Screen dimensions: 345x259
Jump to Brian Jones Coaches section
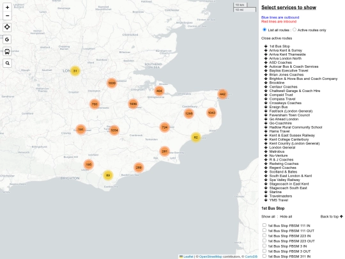(286, 75)
